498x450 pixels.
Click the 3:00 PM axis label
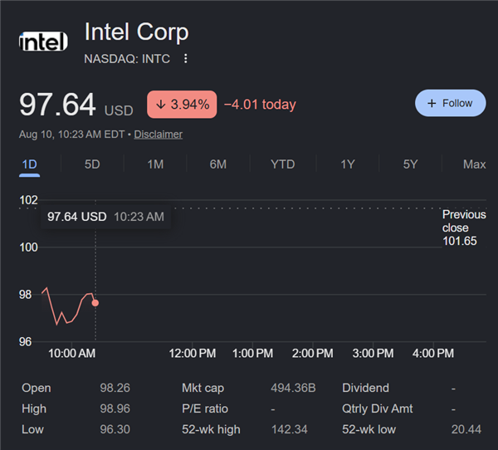tap(373, 354)
